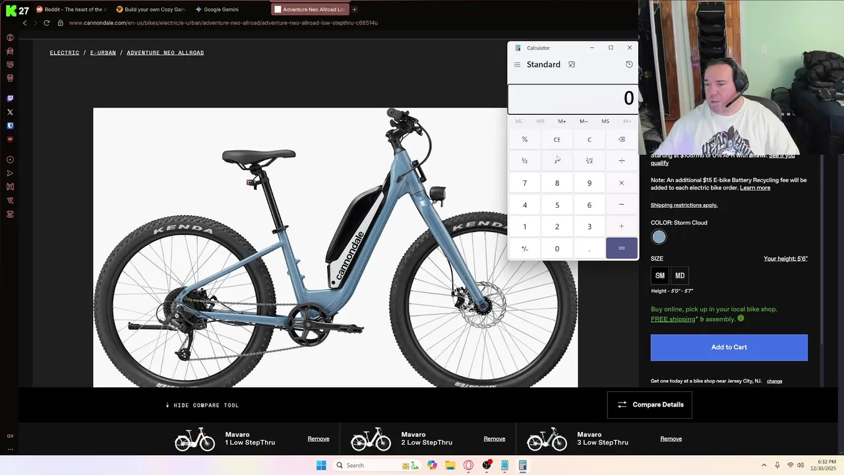The height and width of the screenshot is (475, 844).
Task: Switch to the Reddit tab
Action: [x=70, y=9]
